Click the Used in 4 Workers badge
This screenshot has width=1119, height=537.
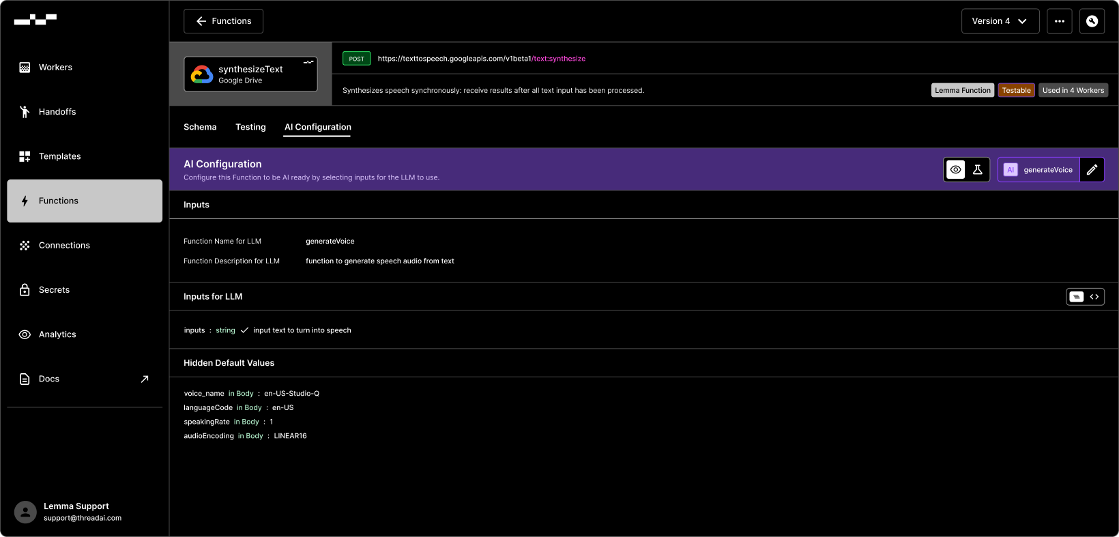[1073, 90]
